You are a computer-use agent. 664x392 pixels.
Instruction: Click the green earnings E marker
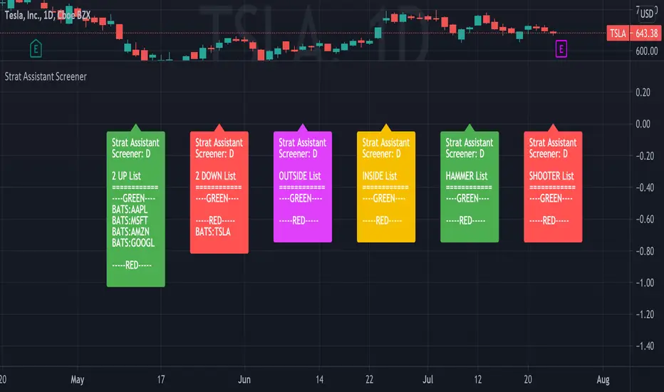click(34, 48)
